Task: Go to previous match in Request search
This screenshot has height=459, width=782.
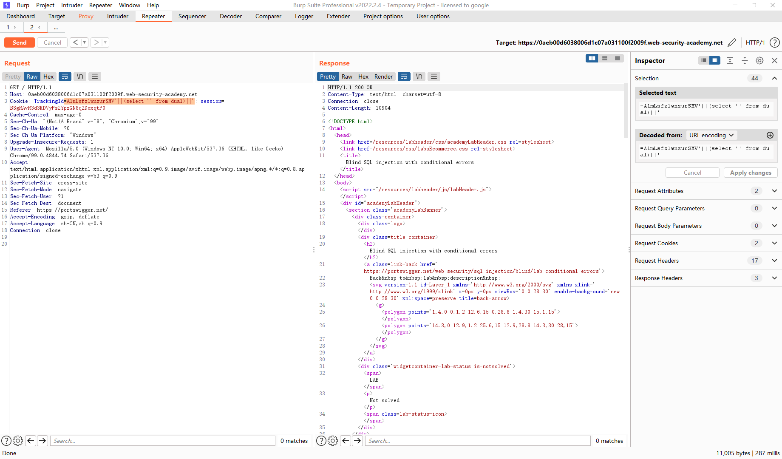Action: [x=31, y=441]
